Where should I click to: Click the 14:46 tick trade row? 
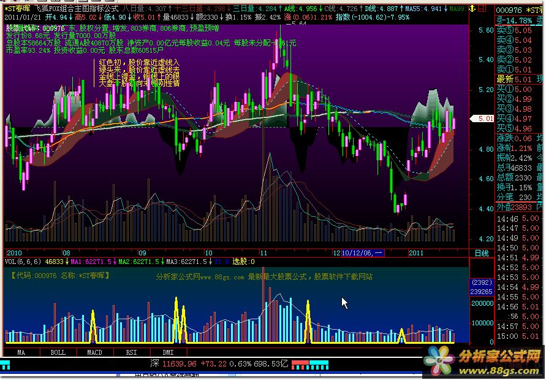click(x=520, y=219)
